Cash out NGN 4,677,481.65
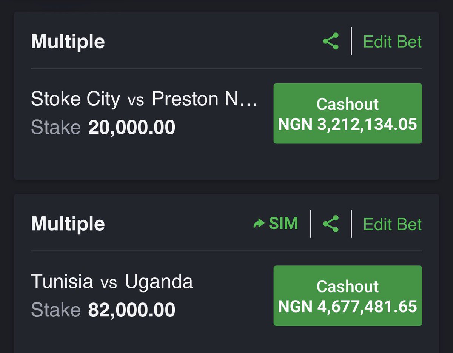 click(x=348, y=296)
